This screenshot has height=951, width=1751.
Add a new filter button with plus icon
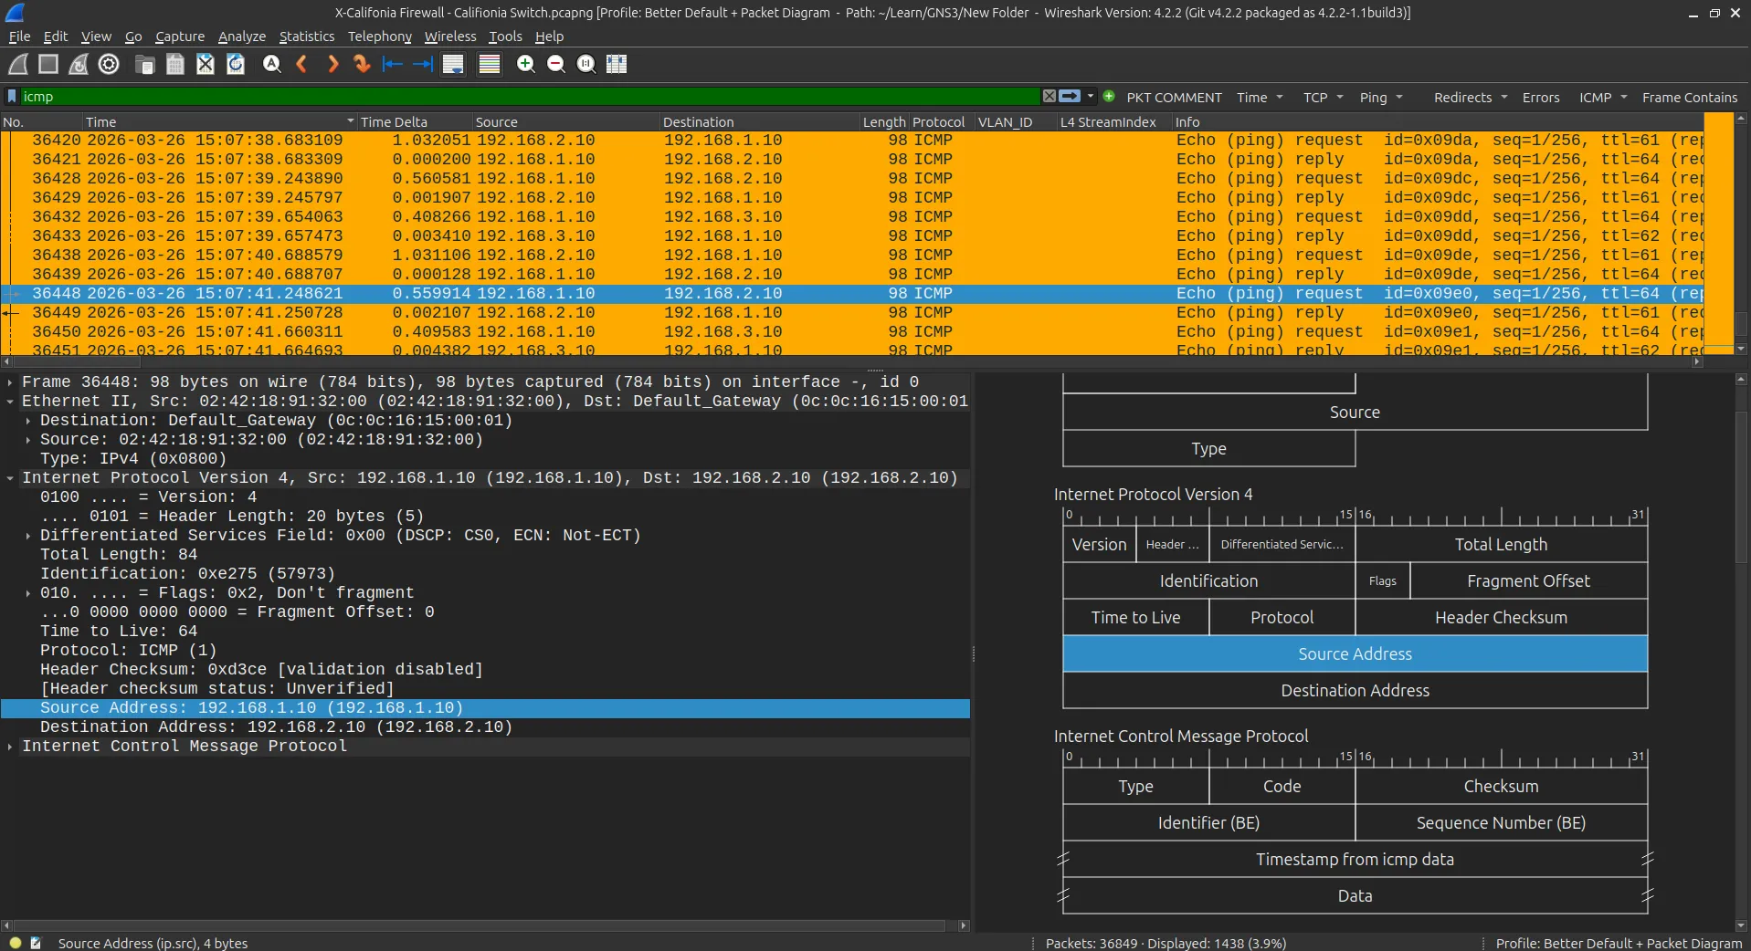coord(1109,96)
